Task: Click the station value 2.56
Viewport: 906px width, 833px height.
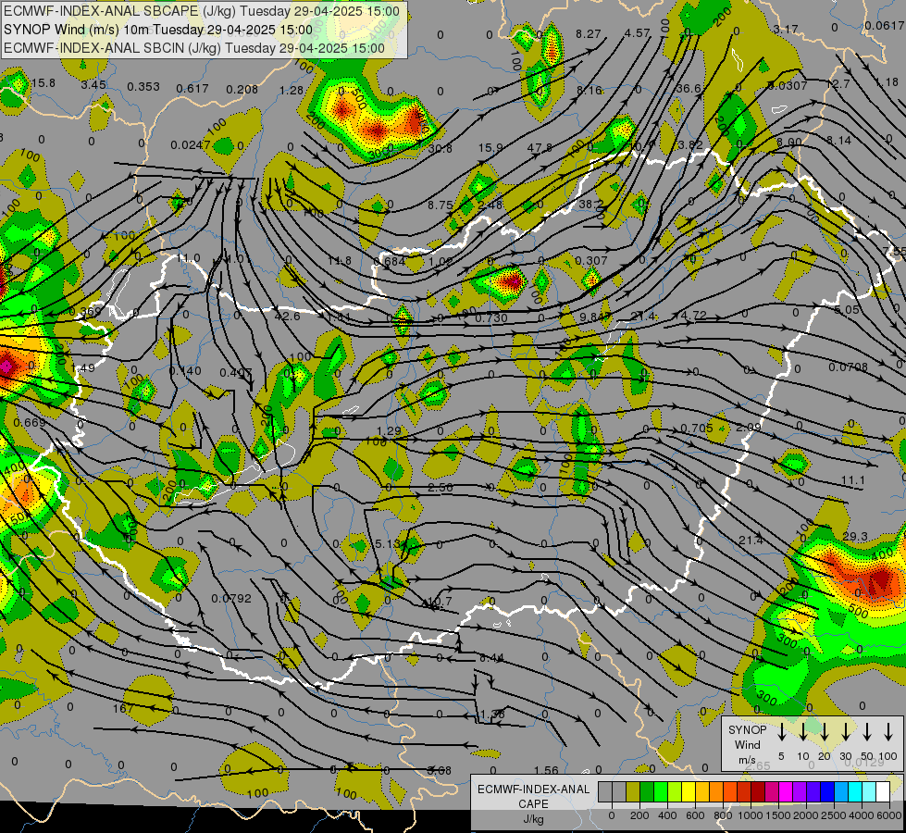Action: point(440,488)
